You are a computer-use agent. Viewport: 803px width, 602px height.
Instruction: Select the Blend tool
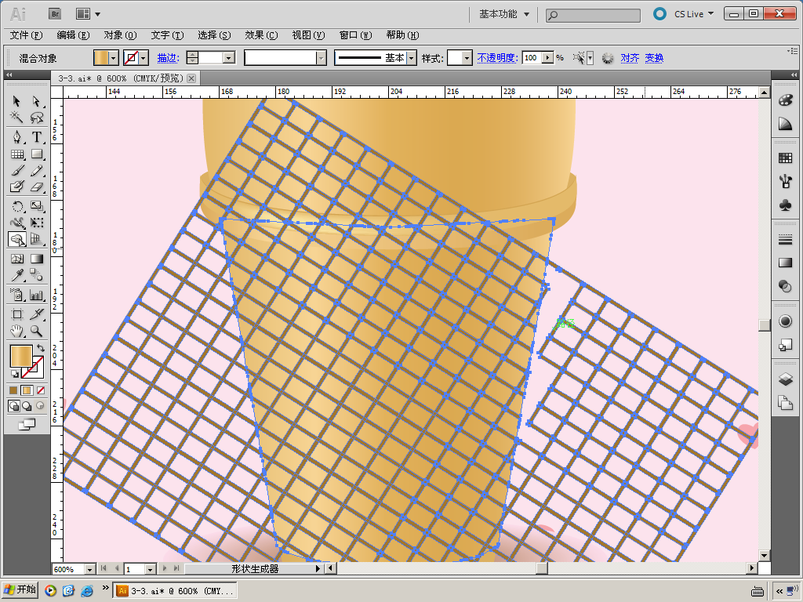pyautogui.click(x=36, y=275)
